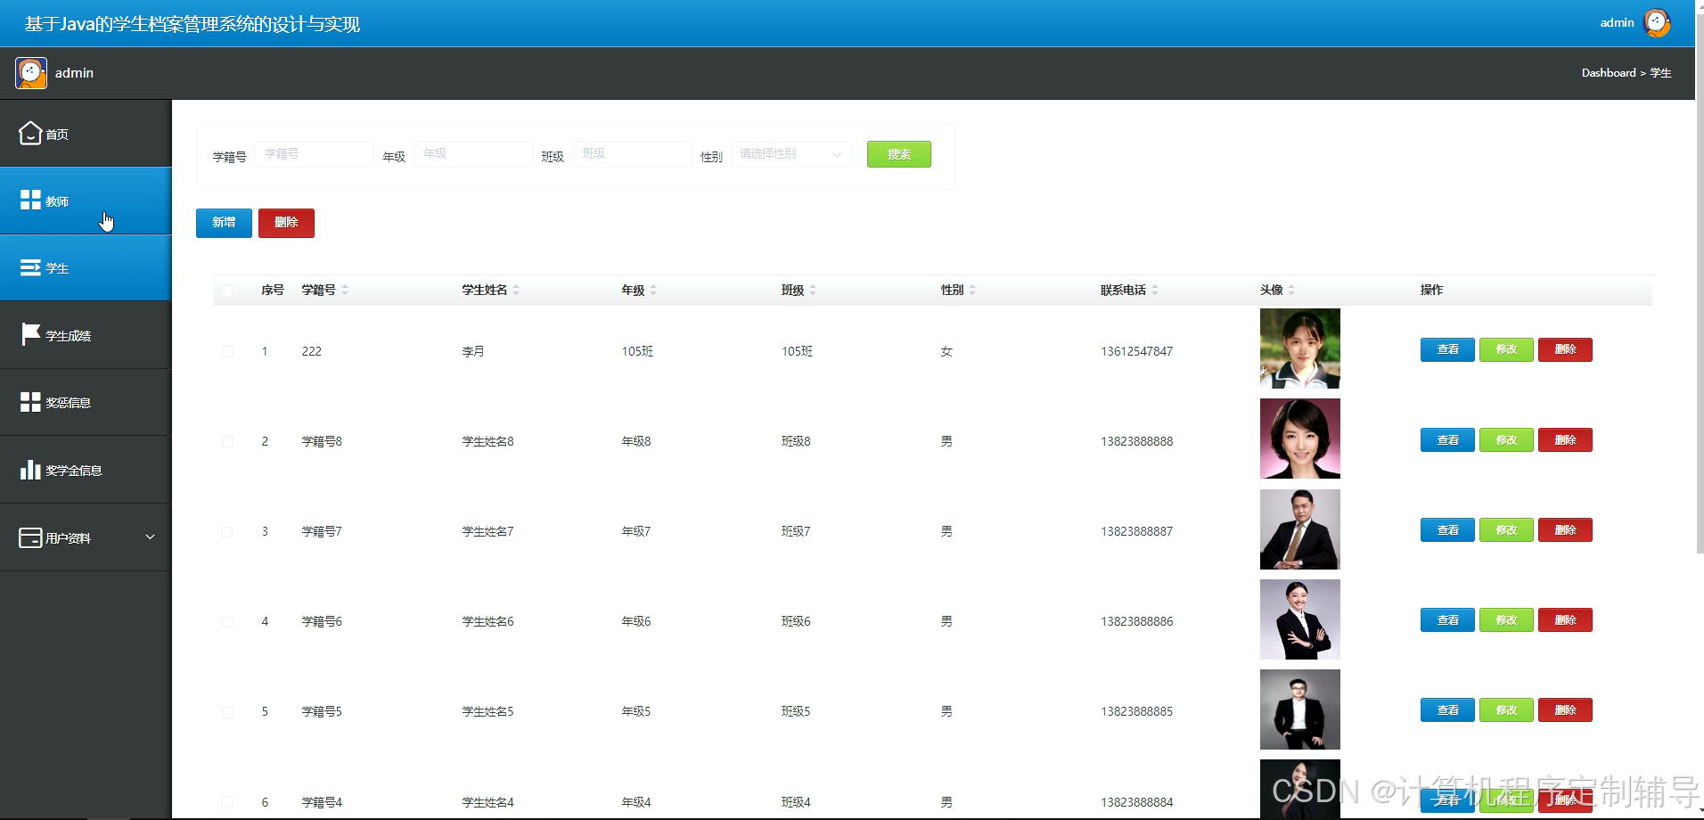Screen dimensions: 1704x820
Task: Click the photo thumbnail of 学生姓名8
Action: pos(1299,439)
